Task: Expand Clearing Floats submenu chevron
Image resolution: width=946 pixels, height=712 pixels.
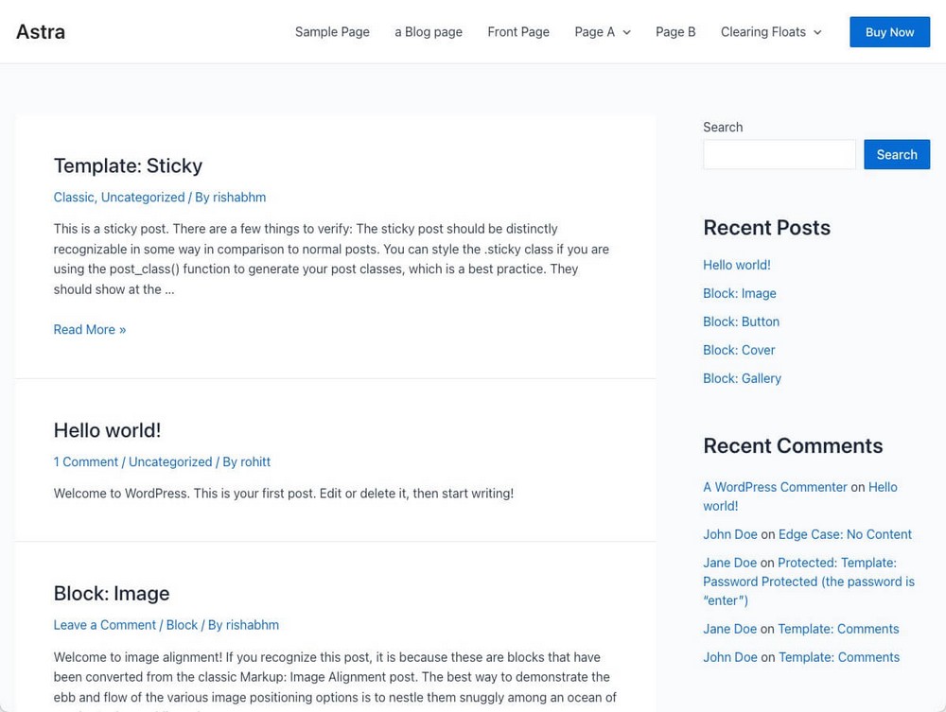Action: pyautogui.click(x=817, y=32)
